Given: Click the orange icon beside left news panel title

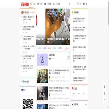Looking at the screenshot, I should pos(22,12).
